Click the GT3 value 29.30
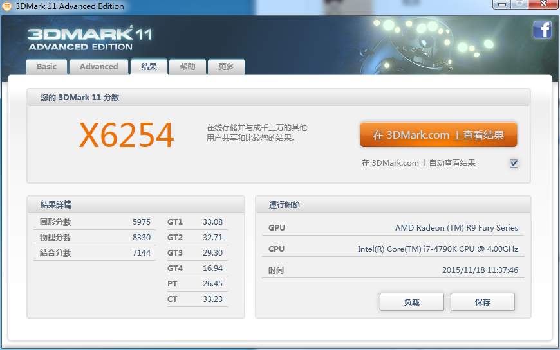Viewport: 560px width, 350px height. pyautogui.click(x=212, y=252)
